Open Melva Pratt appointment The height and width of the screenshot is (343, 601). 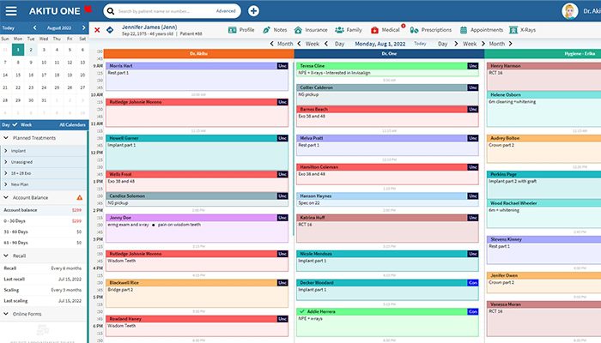387,145
